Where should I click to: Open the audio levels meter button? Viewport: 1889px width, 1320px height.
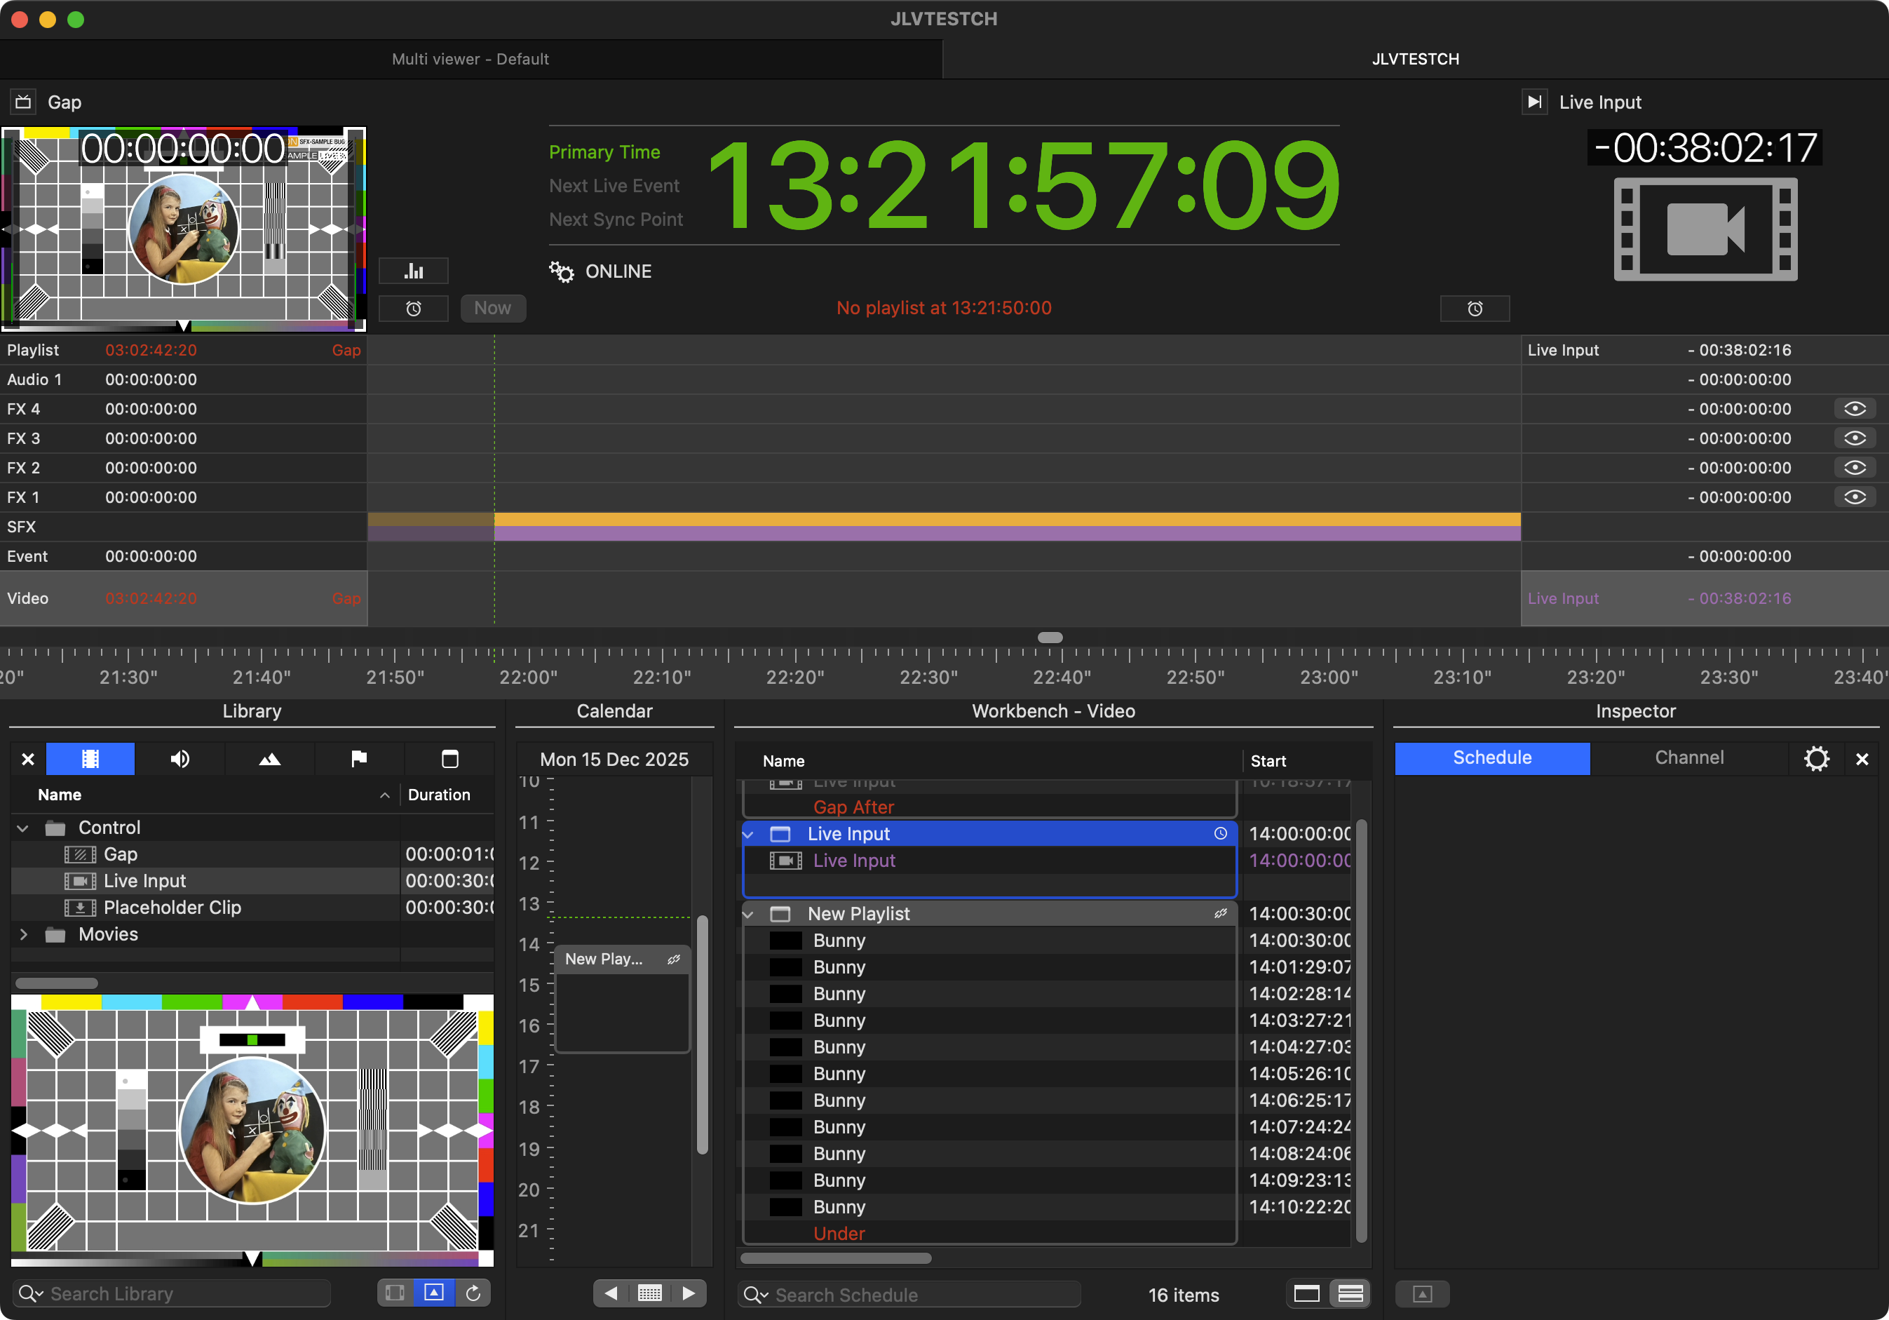pos(414,271)
